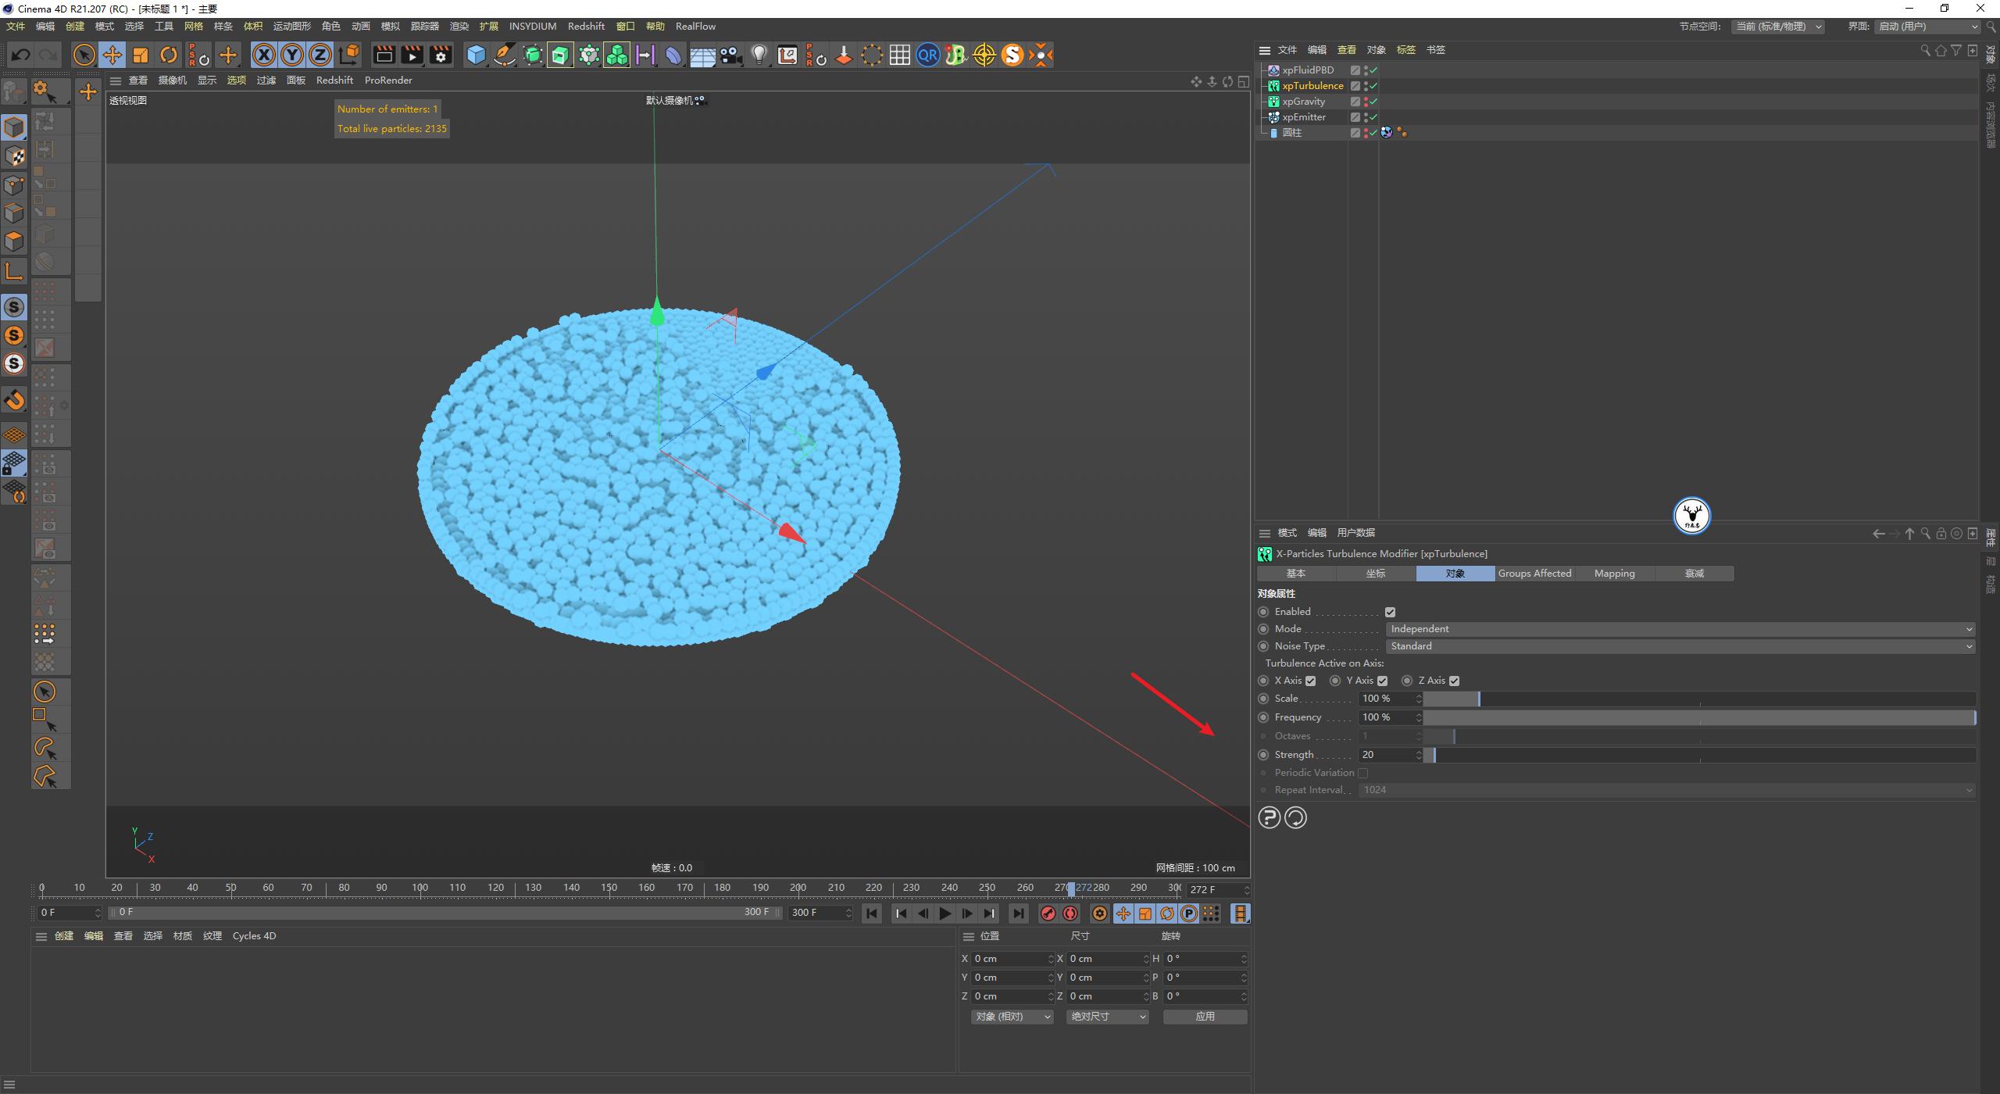The height and width of the screenshot is (1094, 2000).
Task: Open the Simulate light bulb icon
Action: point(759,55)
